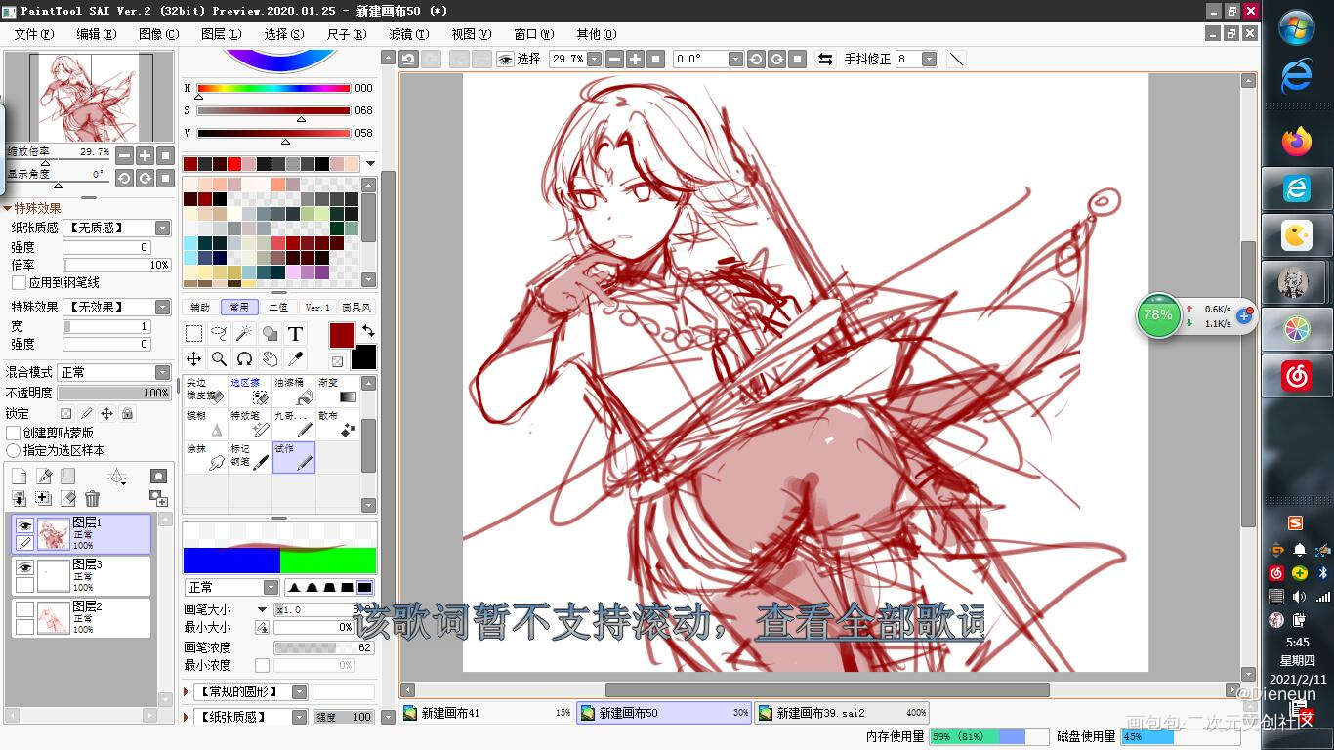The height and width of the screenshot is (750, 1334).
Task: Open the 滤镜 menu
Action: coord(407,34)
